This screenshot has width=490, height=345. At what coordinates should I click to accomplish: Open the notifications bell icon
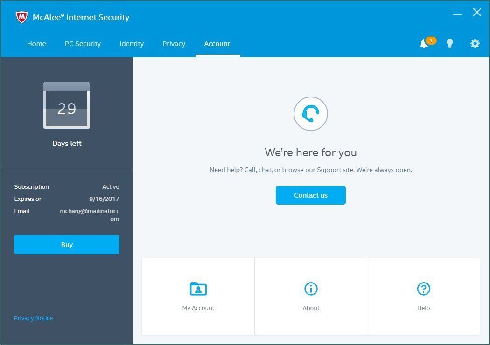coord(424,44)
